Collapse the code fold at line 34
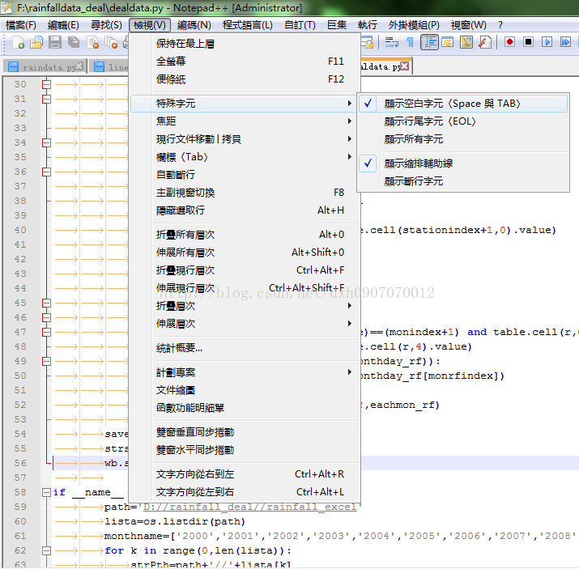Image resolution: width=579 pixels, height=569 pixels. tap(46, 142)
